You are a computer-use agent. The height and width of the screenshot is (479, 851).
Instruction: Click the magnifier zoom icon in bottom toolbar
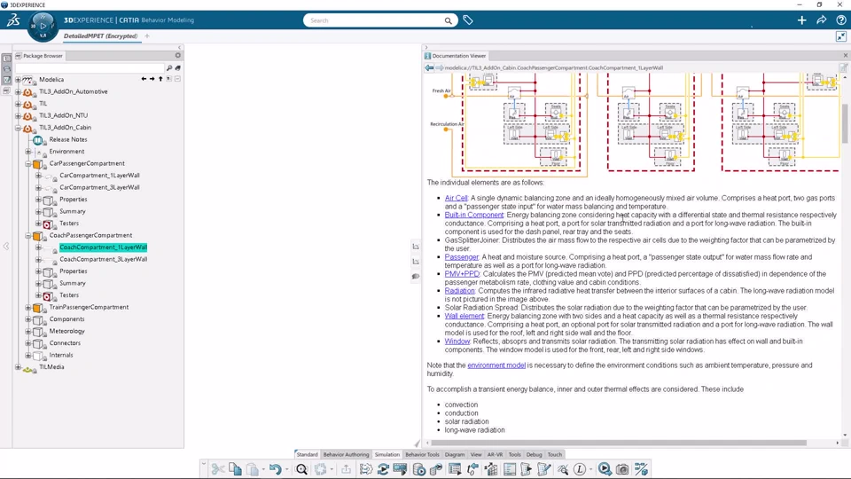pos(301,469)
